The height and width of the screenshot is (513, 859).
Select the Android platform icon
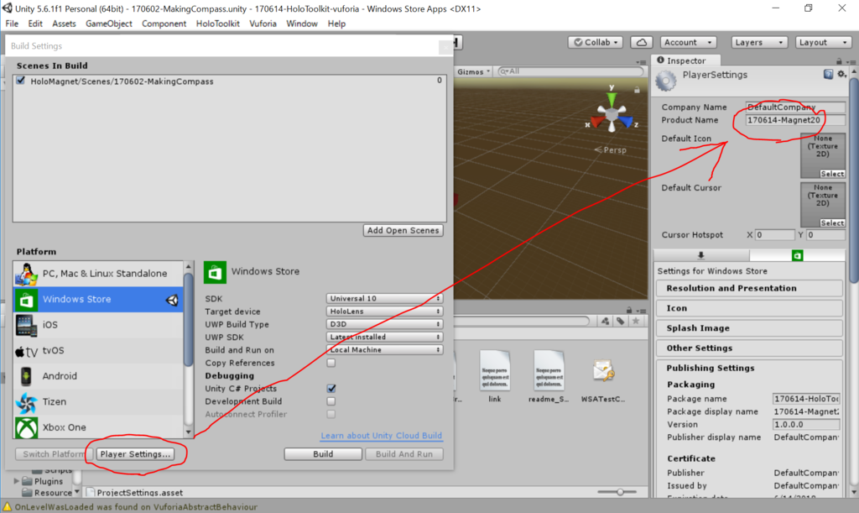point(26,376)
